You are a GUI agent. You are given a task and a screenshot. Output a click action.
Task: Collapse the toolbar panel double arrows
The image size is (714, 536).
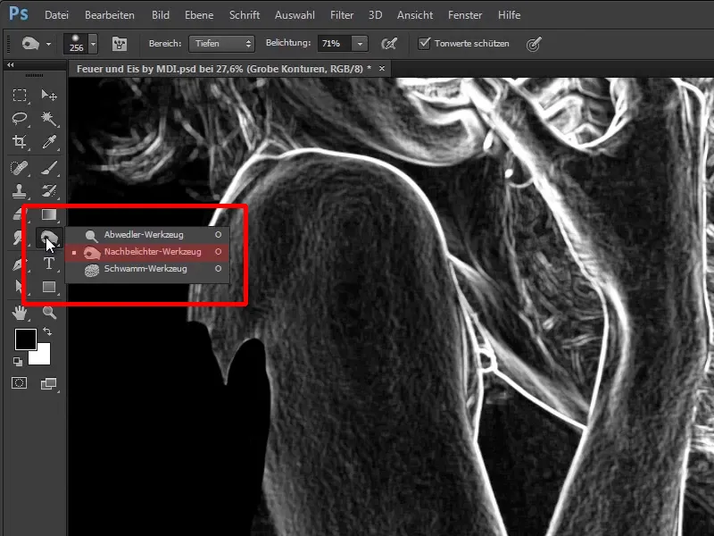coord(10,64)
